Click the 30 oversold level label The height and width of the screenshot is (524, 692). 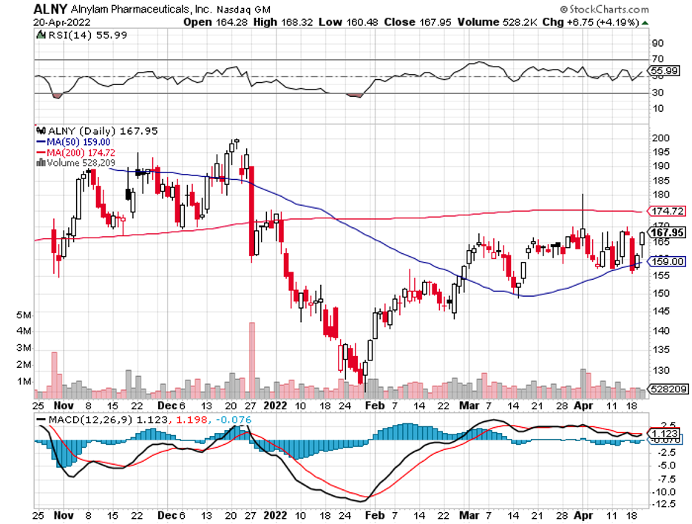(657, 93)
